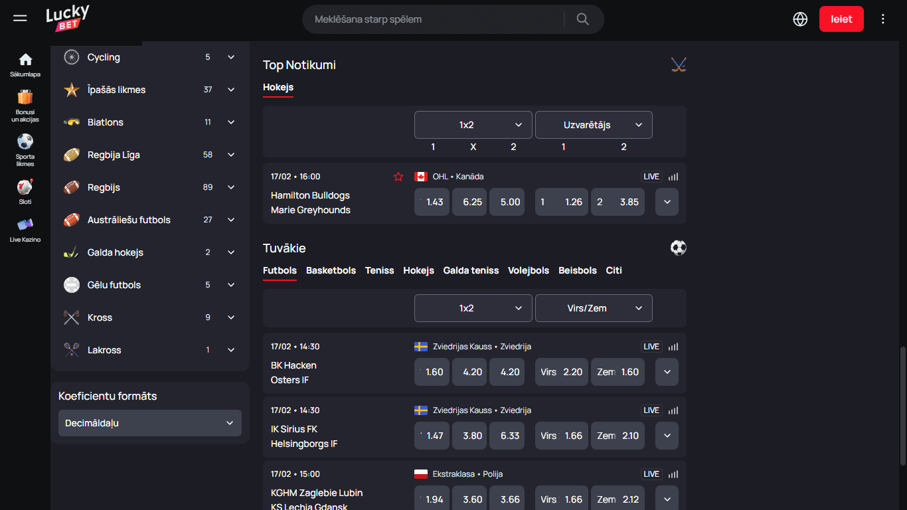Expand the Biatlons category chevron
This screenshot has width=907, height=510.
click(x=231, y=122)
